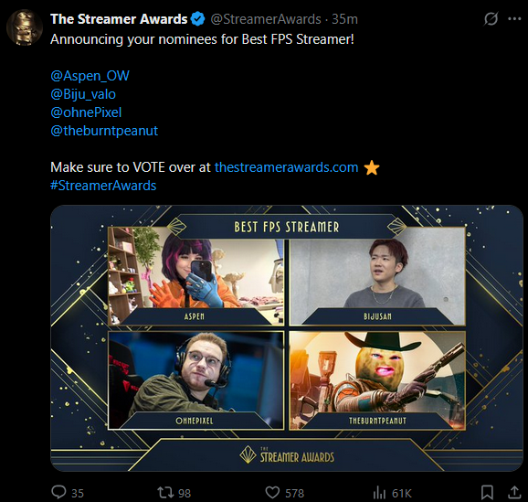Open the Best FPS Streamer nominee image
Screen dimensions: 528x502
(x=287, y=338)
